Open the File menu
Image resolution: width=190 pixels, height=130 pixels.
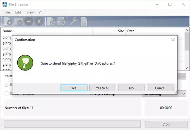[x=7, y=12]
